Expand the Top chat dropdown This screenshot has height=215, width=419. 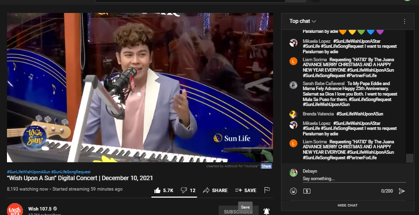[302, 21]
